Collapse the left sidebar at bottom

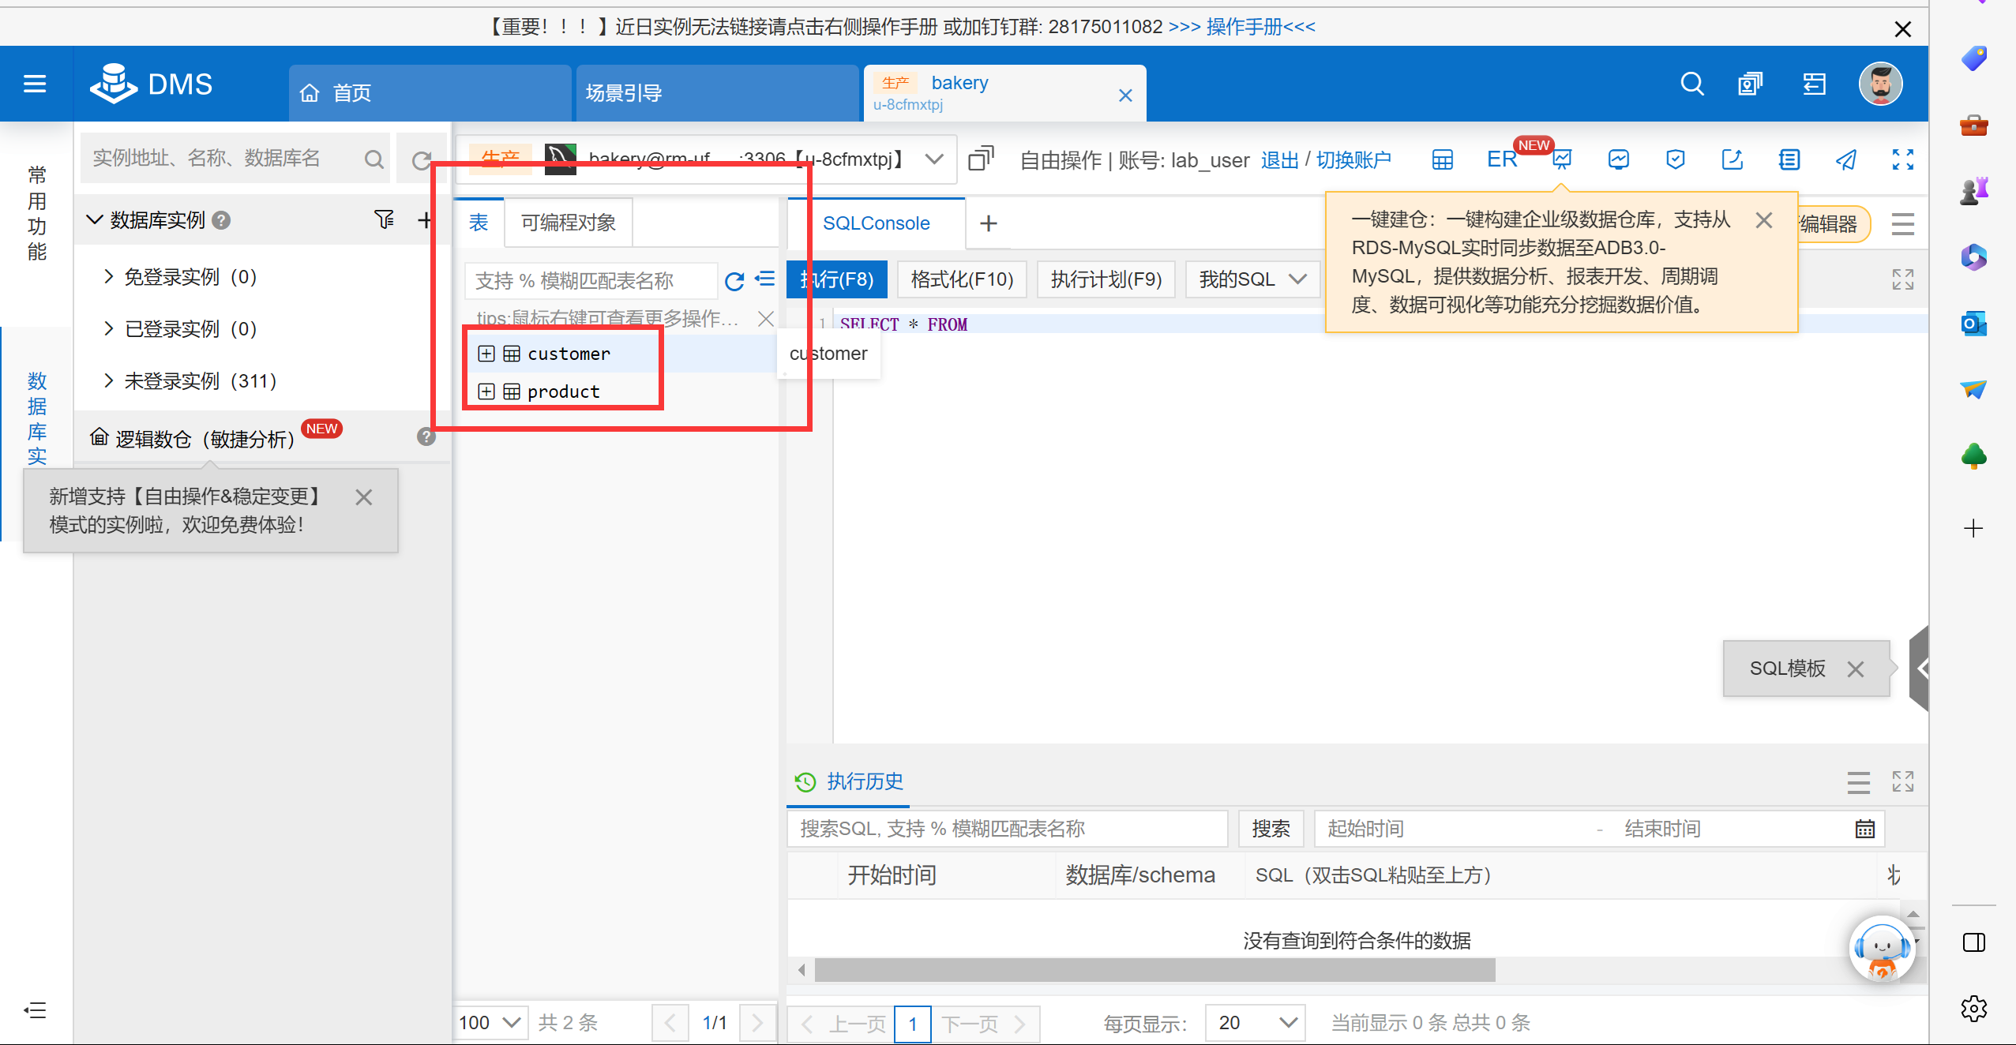click(35, 1010)
